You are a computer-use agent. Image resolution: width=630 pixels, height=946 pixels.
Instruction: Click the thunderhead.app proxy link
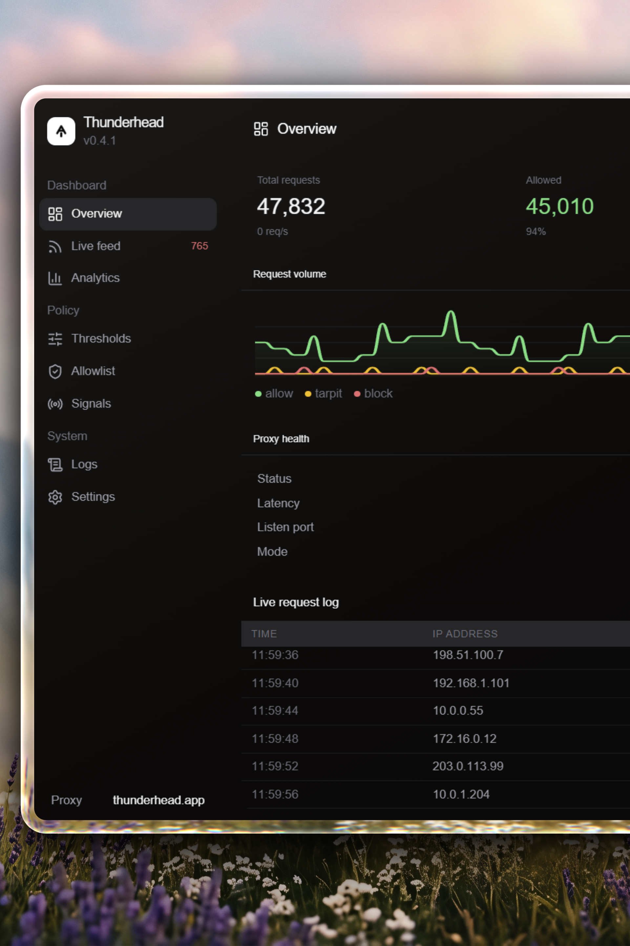point(159,800)
